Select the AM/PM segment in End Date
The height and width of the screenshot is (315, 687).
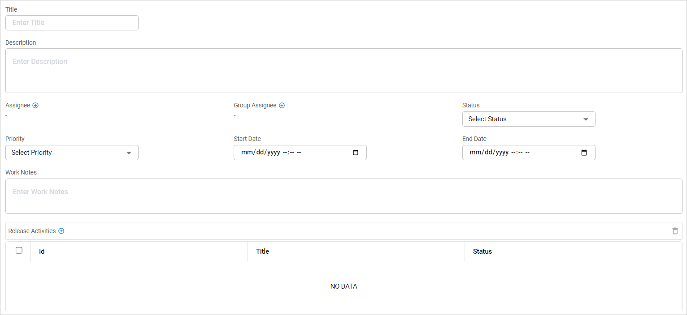point(527,153)
